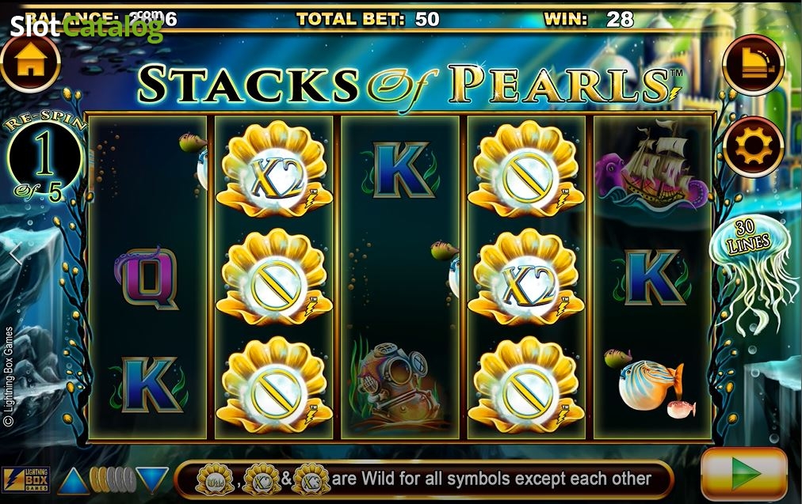Click the pirate ship octopus symbol
The image size is (802, 504).
652,165
